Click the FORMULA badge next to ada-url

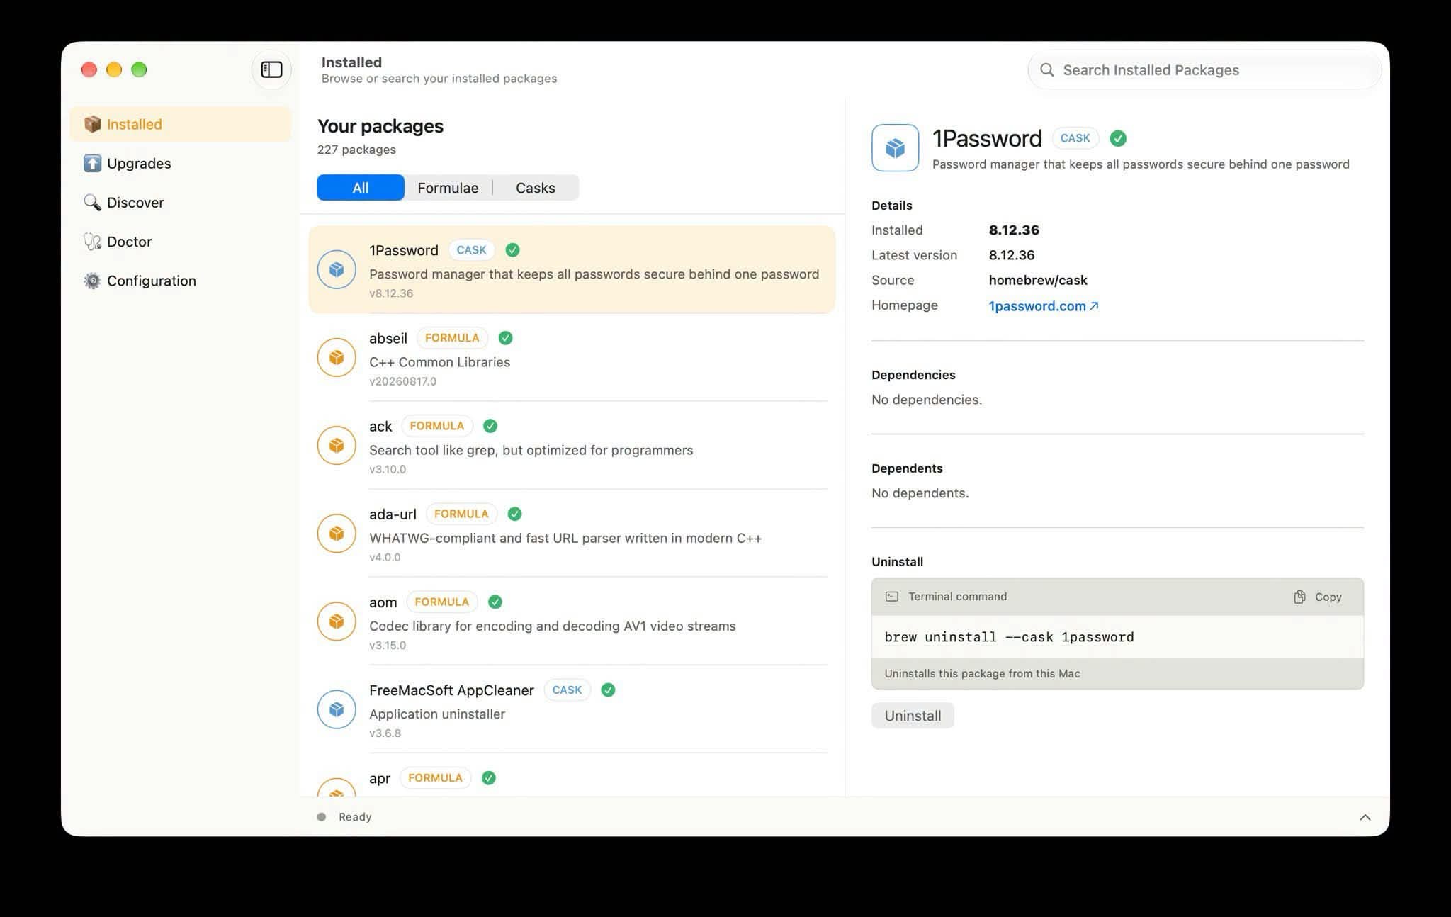(461, 514)
